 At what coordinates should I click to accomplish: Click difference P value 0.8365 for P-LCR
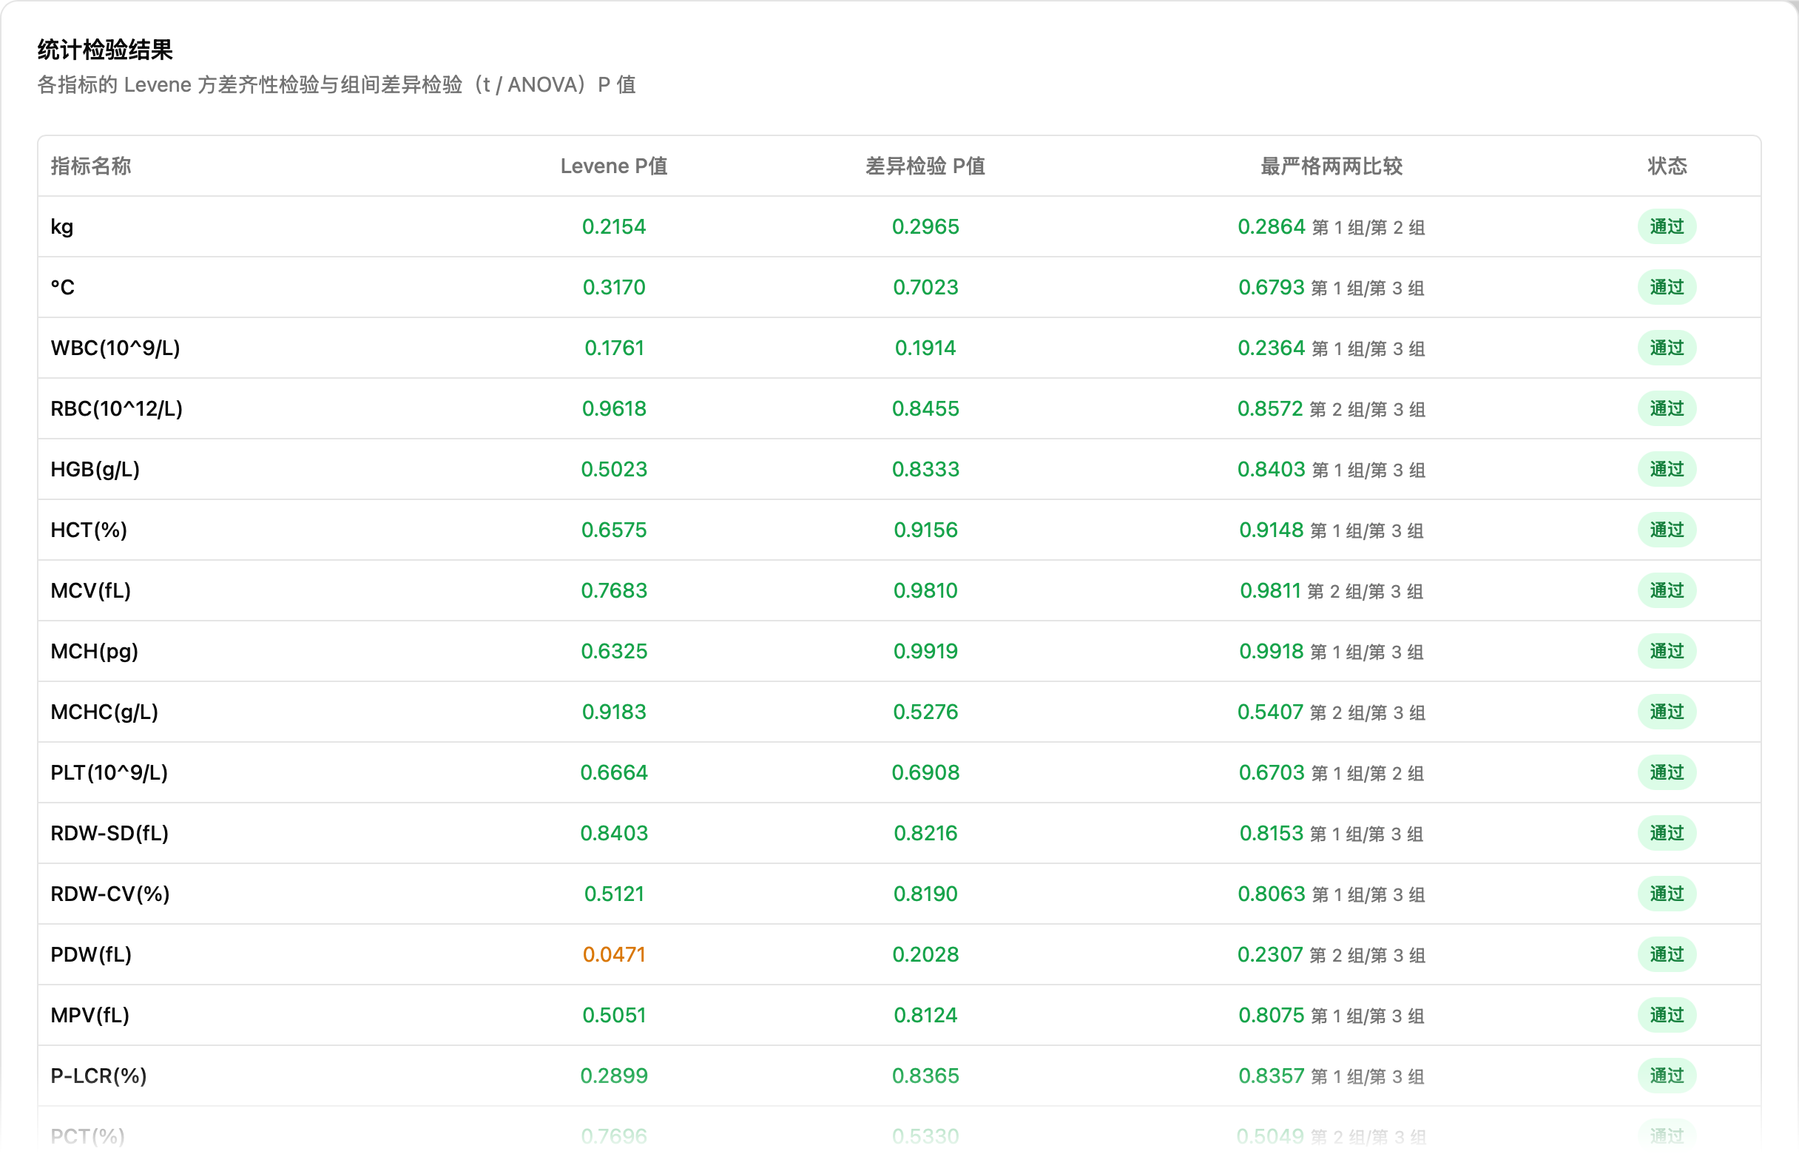click(x=925, y=1076)
